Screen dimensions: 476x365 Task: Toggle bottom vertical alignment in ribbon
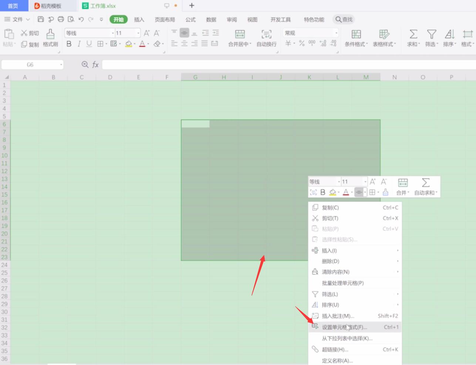pos(195,33)
